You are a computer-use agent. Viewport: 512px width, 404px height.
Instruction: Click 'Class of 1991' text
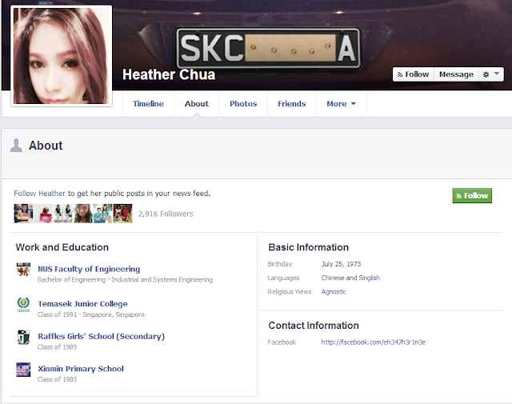[x=57, y=314]
